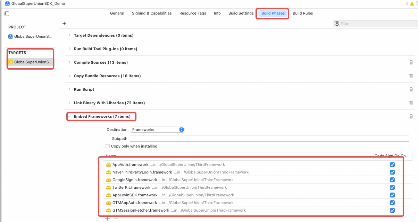Viewport: 418px width, 222px height.
Task: Uncheck Code Sign On Copy for GTMSessionFetcher.framework
Action: [392, 210]
